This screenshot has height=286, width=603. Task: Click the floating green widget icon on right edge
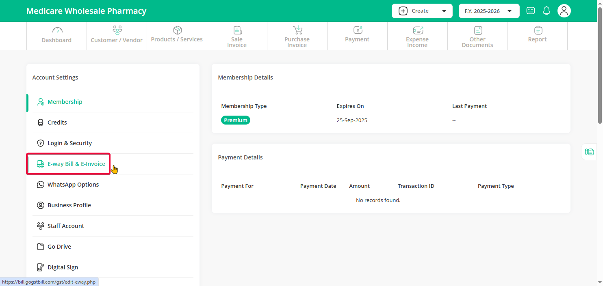[x=589, y=152]
